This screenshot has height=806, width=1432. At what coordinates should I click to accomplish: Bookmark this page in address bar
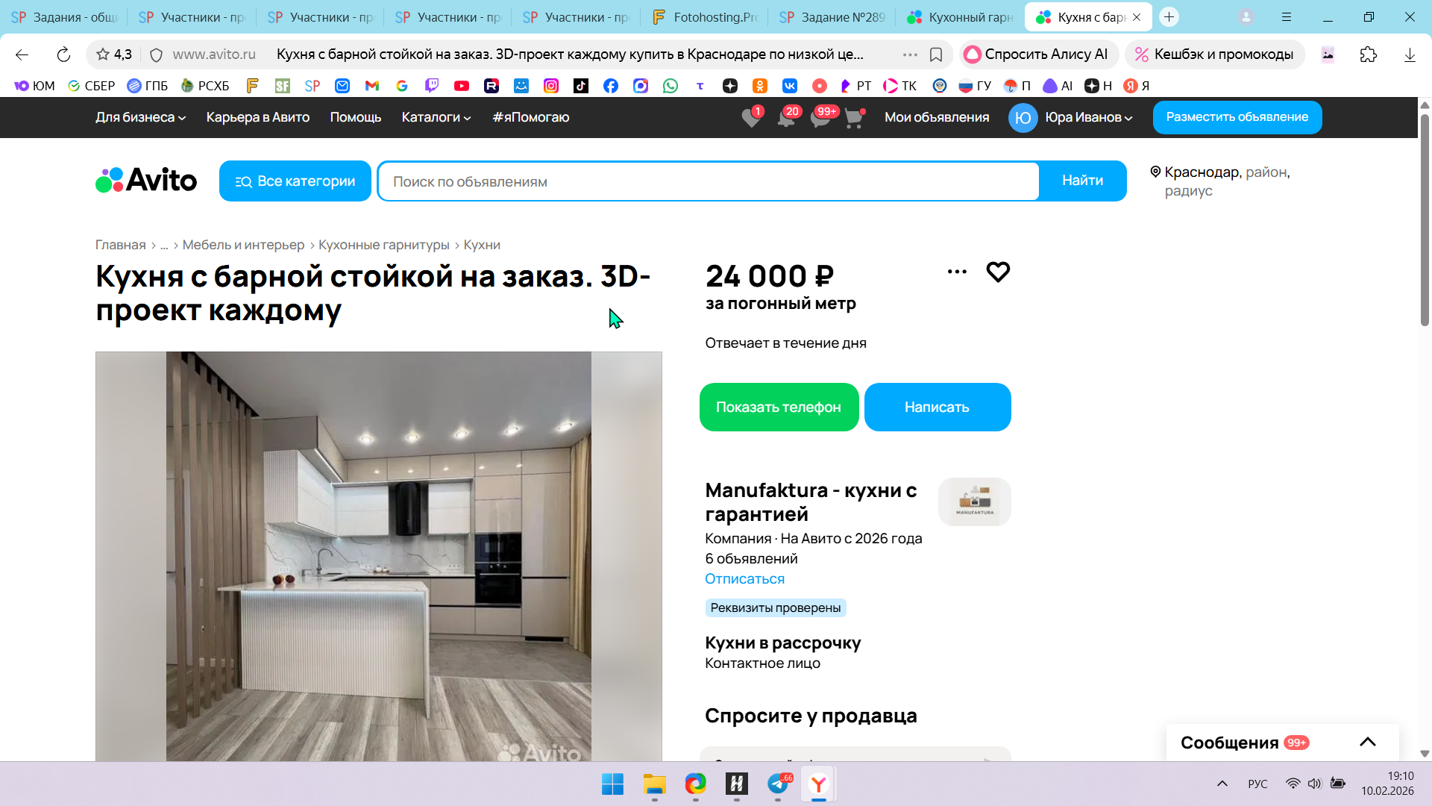pos(936,54)
